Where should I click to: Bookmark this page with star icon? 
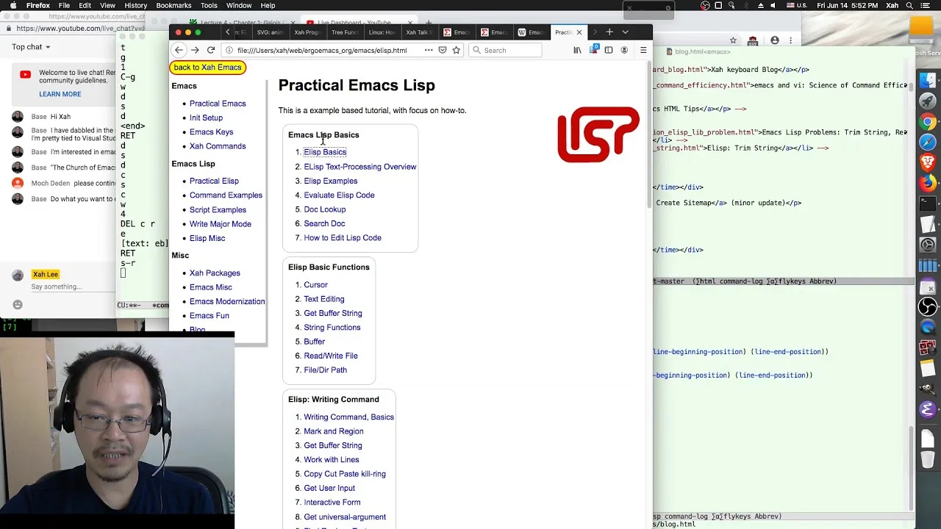[x=457, y=50]
